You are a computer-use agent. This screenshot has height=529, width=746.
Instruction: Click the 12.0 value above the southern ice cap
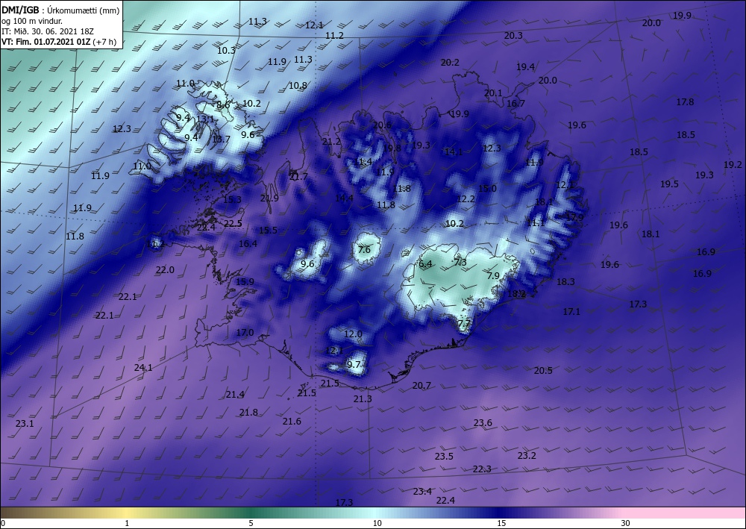coord(353,334)
